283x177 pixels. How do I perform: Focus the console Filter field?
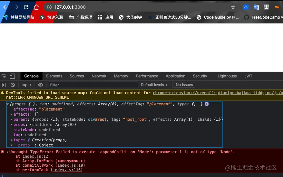coord(93,85)
